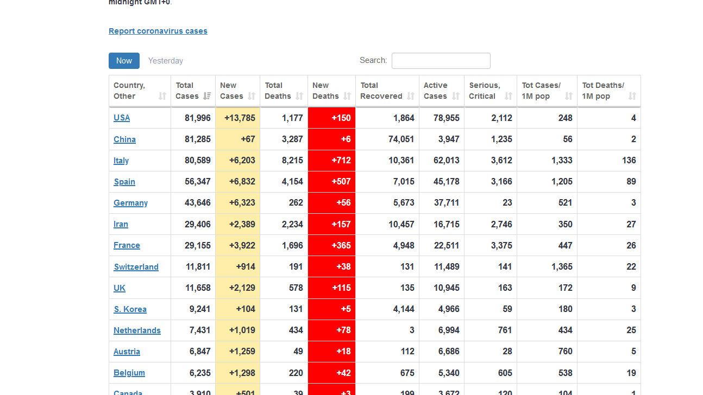This screenshot has height=395, width=703.
Task: Open the France country page
Action: click(127, 245)
